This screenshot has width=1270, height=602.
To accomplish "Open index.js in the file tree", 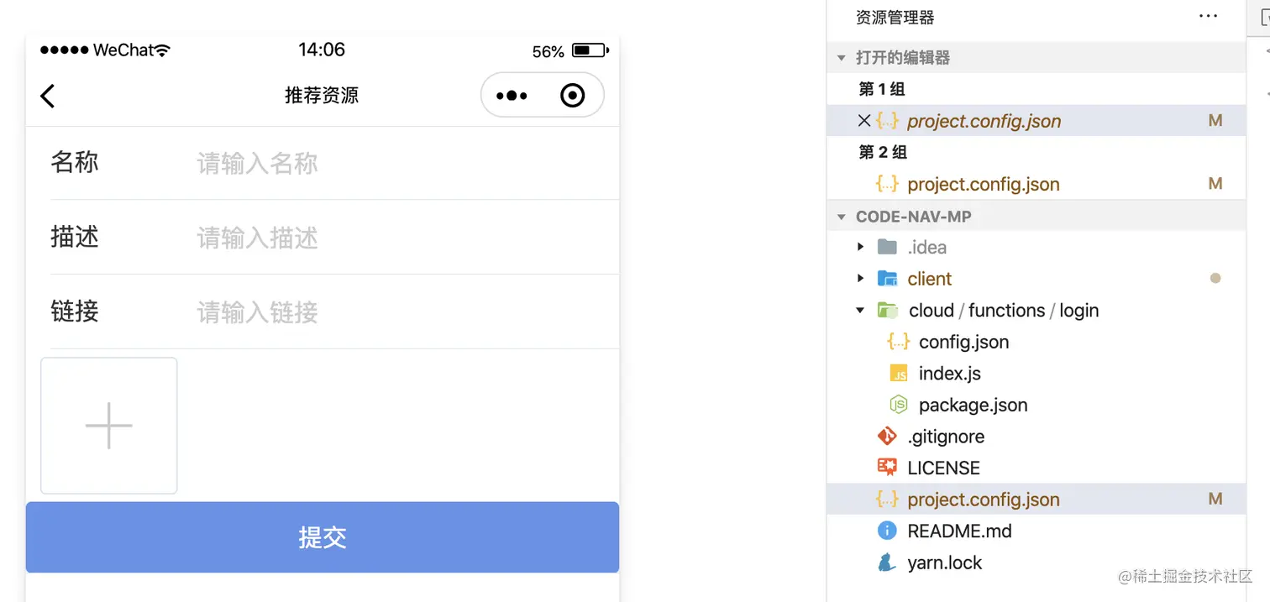I will point(949,374).
